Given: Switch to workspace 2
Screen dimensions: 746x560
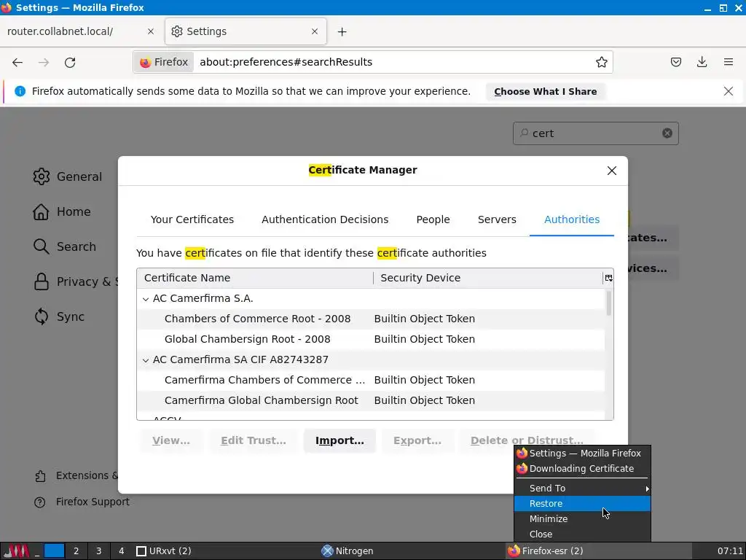Looking at the screenshot, I should 76,551.
